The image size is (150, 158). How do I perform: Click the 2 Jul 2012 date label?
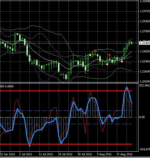pyautogui.click(x=26, y=154)
